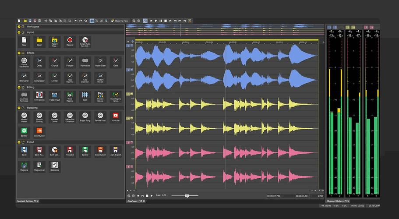Click the Show Me How button
399x219 pixels.
point(120,21)
